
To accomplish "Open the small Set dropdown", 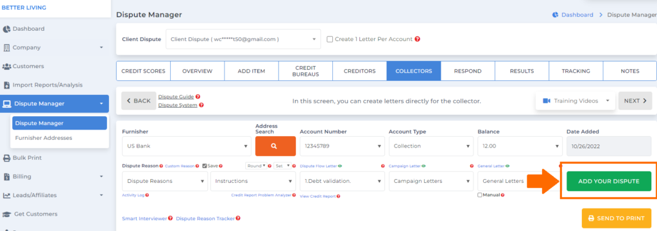I will point(282,166).
